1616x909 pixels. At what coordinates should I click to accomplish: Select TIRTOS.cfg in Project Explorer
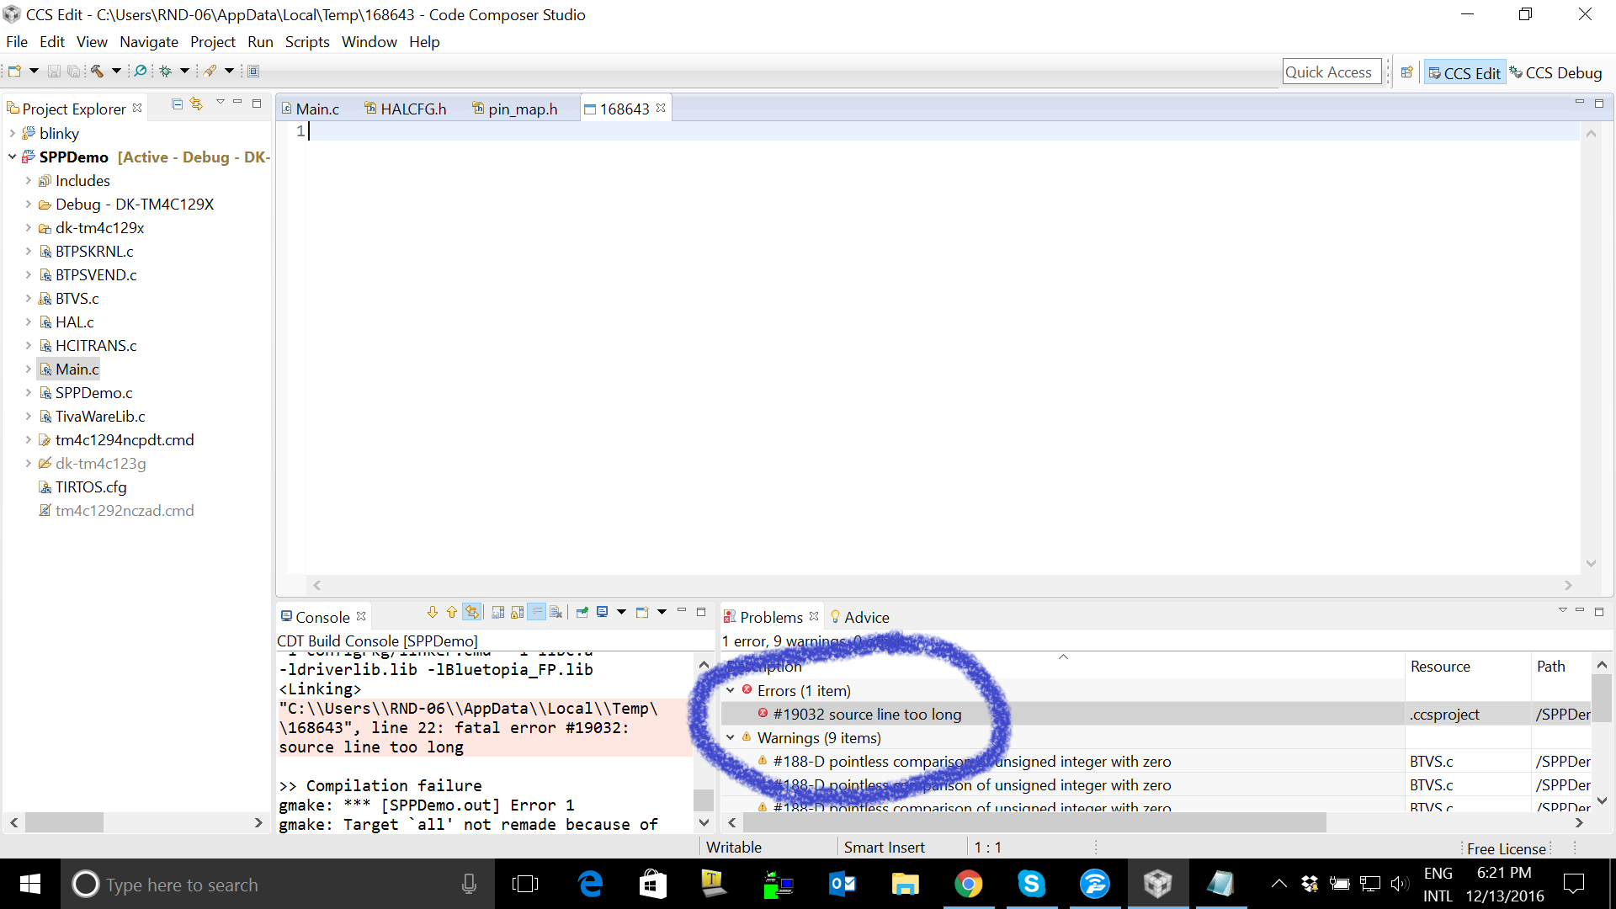91,486
